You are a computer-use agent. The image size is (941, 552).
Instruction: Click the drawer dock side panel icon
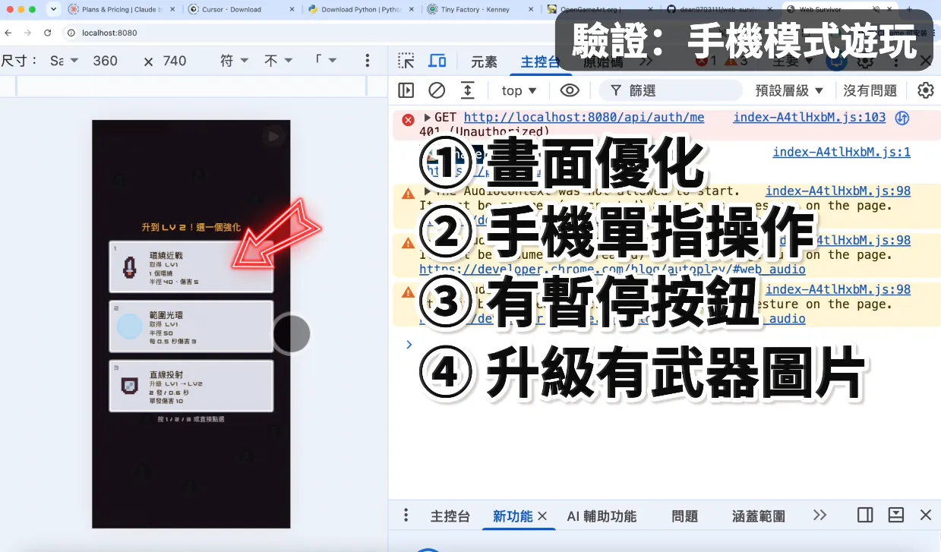865,515
